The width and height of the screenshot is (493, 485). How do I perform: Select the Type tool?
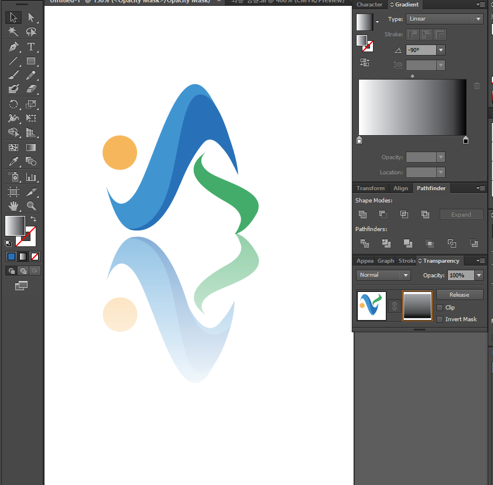[x=31, y=47]
